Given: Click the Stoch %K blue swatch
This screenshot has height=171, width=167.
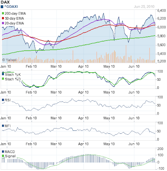Looking at the screenshot, I should tap(3, 74).
